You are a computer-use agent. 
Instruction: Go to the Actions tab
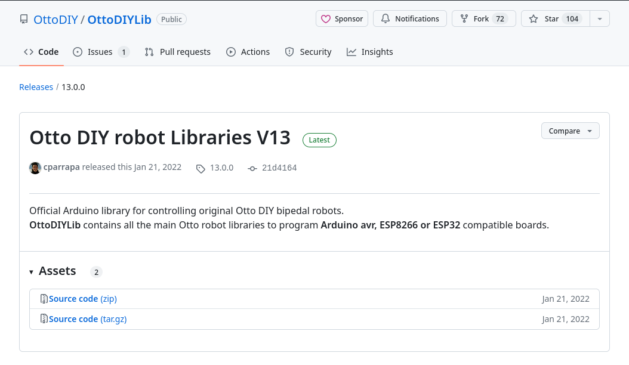[x=248, y=52]
